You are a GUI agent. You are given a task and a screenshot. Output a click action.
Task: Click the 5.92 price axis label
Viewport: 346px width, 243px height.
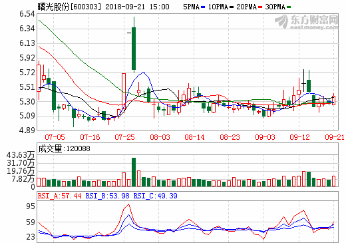(x=27, y=58)
